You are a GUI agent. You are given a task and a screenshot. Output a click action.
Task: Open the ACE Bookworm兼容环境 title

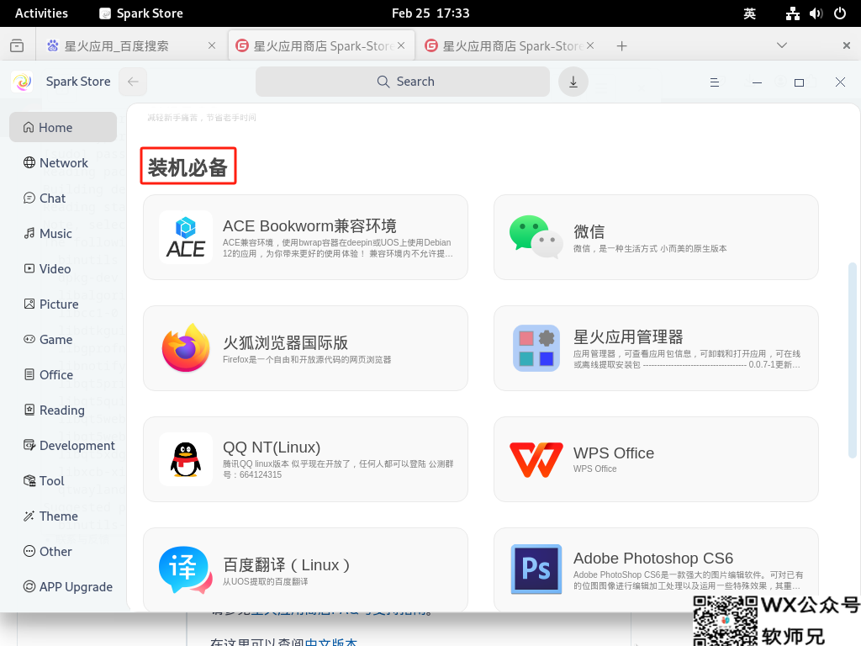coord(309,225)
